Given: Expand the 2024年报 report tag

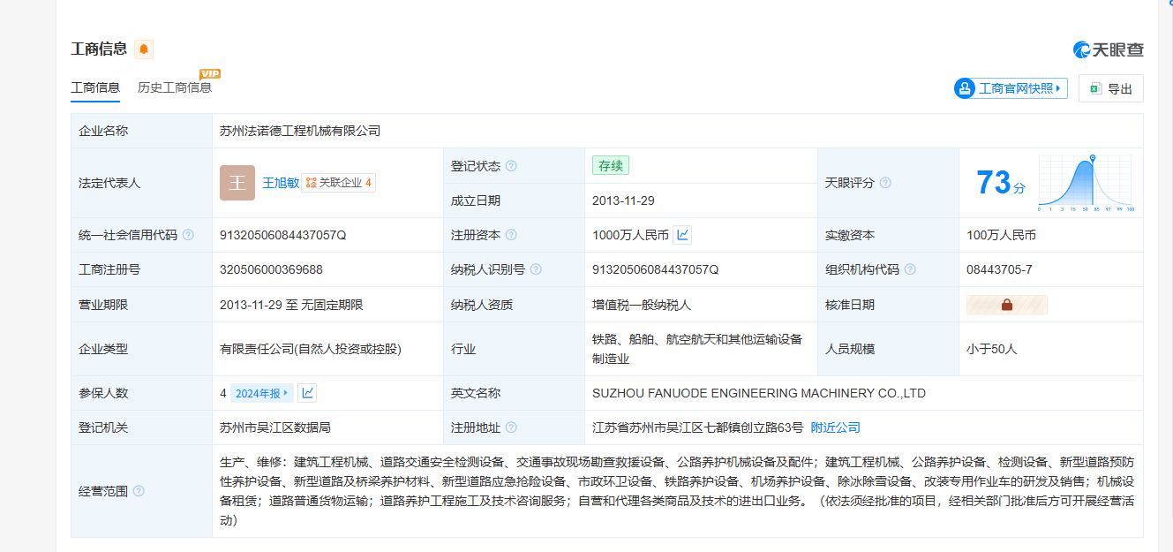Looking at the screenshot, I should 261,393.
